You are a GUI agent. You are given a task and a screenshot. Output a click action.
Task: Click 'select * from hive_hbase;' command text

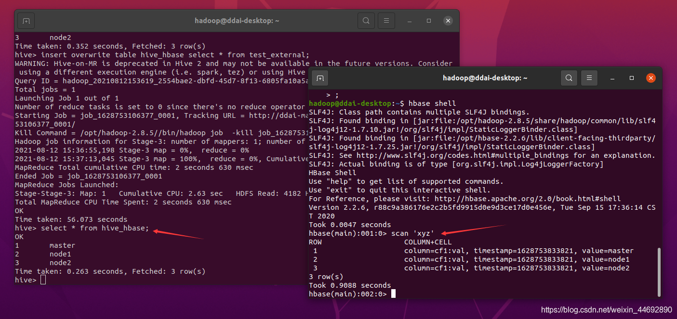[x=95, y=228]
